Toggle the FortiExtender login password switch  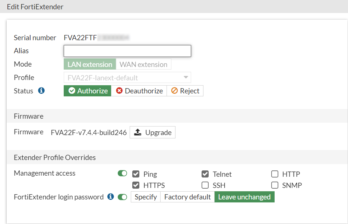122,197
